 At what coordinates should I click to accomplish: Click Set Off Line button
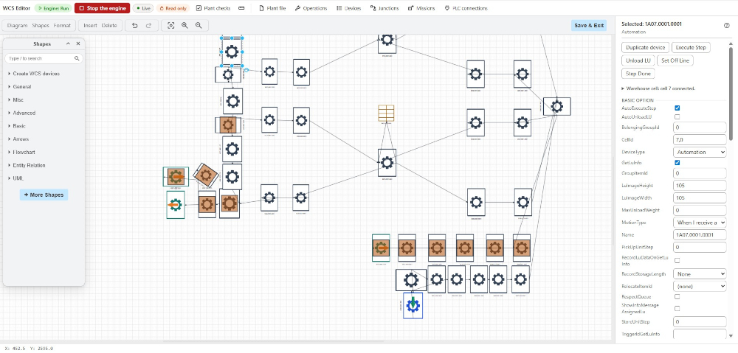tap(675, 60)
